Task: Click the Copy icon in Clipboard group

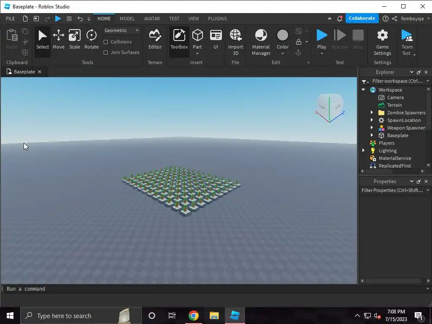Action: [25, 31]
